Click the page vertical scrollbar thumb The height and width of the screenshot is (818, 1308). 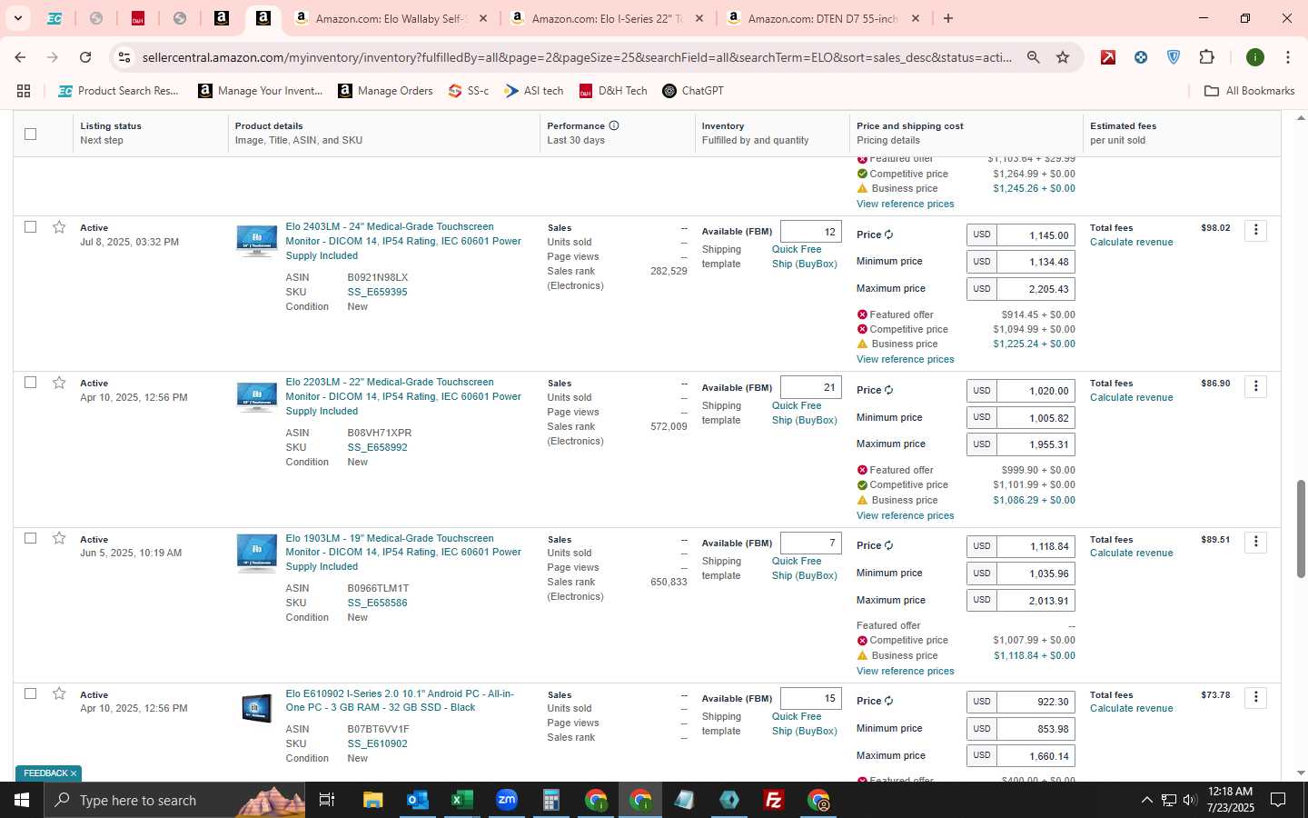(x=1301, y=528)
